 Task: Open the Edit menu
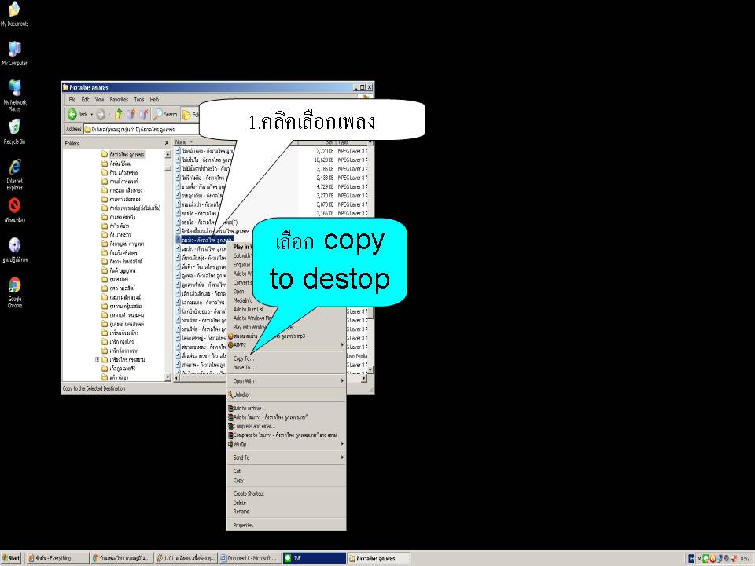coord(85,100)
